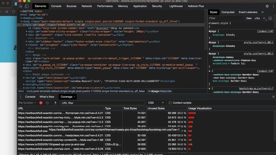Image resolution: width=276 pixels, height=155 pixels.
Task: Select the speed-up-your-js-and-css page row
Action: [x=146, y=145]
